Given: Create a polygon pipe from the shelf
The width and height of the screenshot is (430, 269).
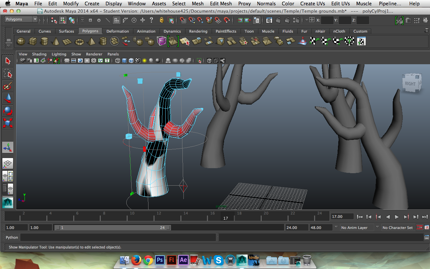Looking at the screenshot, I should pos(103,41).
